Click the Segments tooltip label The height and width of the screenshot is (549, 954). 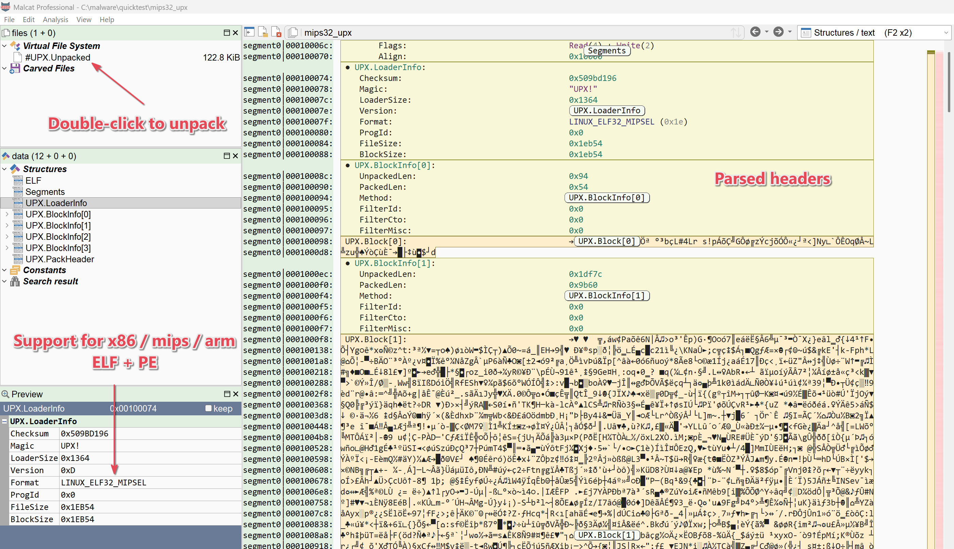click(607, 51)
